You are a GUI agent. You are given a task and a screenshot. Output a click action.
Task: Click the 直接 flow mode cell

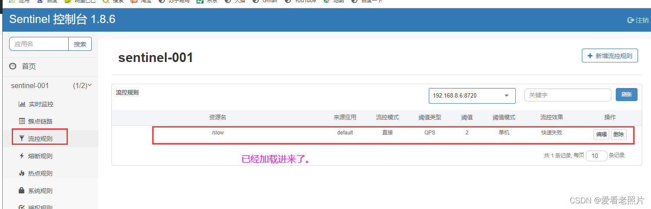tap(387, 133)
